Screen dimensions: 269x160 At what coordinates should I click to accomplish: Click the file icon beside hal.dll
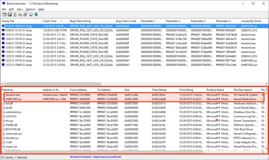point(3,104)
